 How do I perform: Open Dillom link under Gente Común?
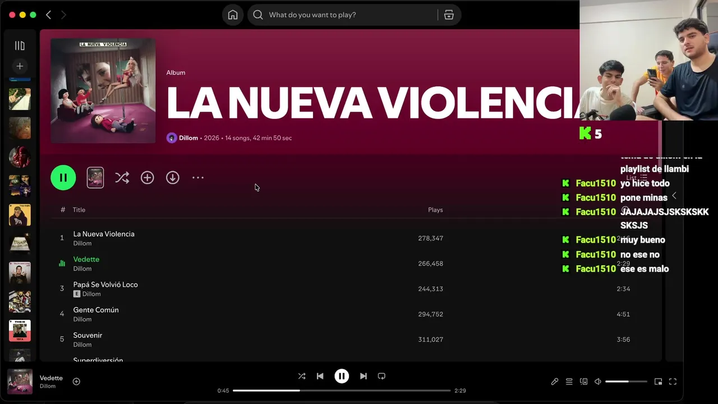[x=82, y=319]
